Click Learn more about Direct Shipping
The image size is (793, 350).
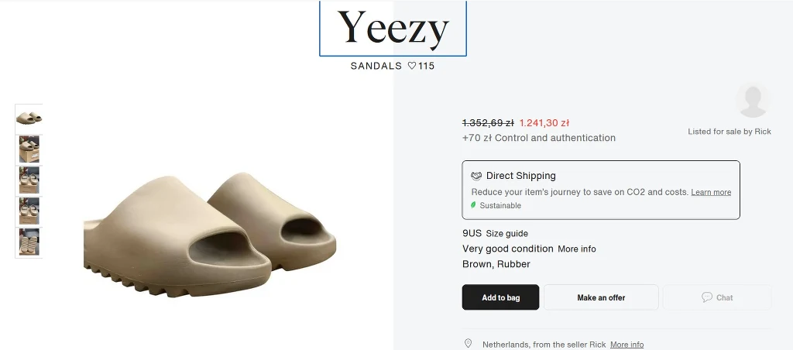(711, 192)
